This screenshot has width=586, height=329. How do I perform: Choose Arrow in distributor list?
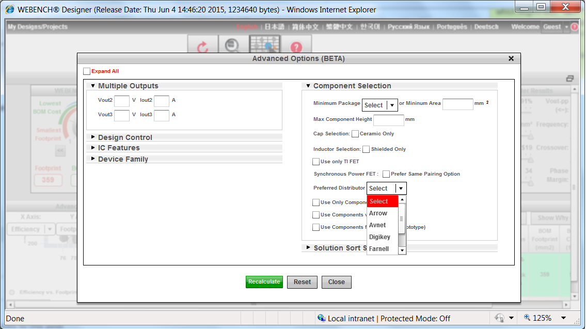(x=383, y=213)
